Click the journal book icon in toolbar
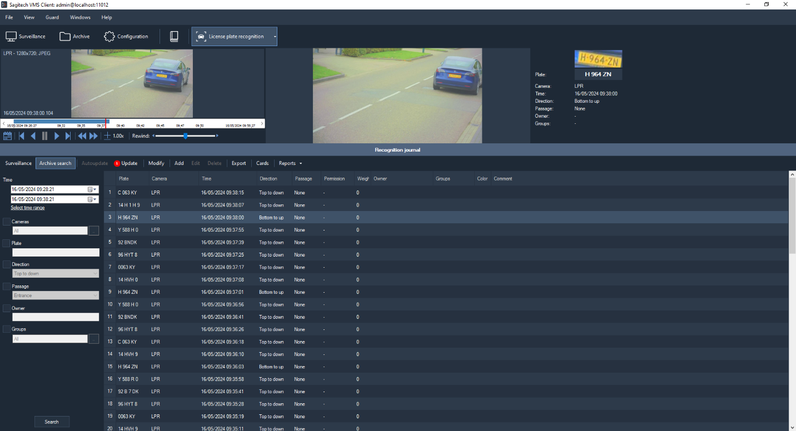Screen dimensions: 796x431 174,37
